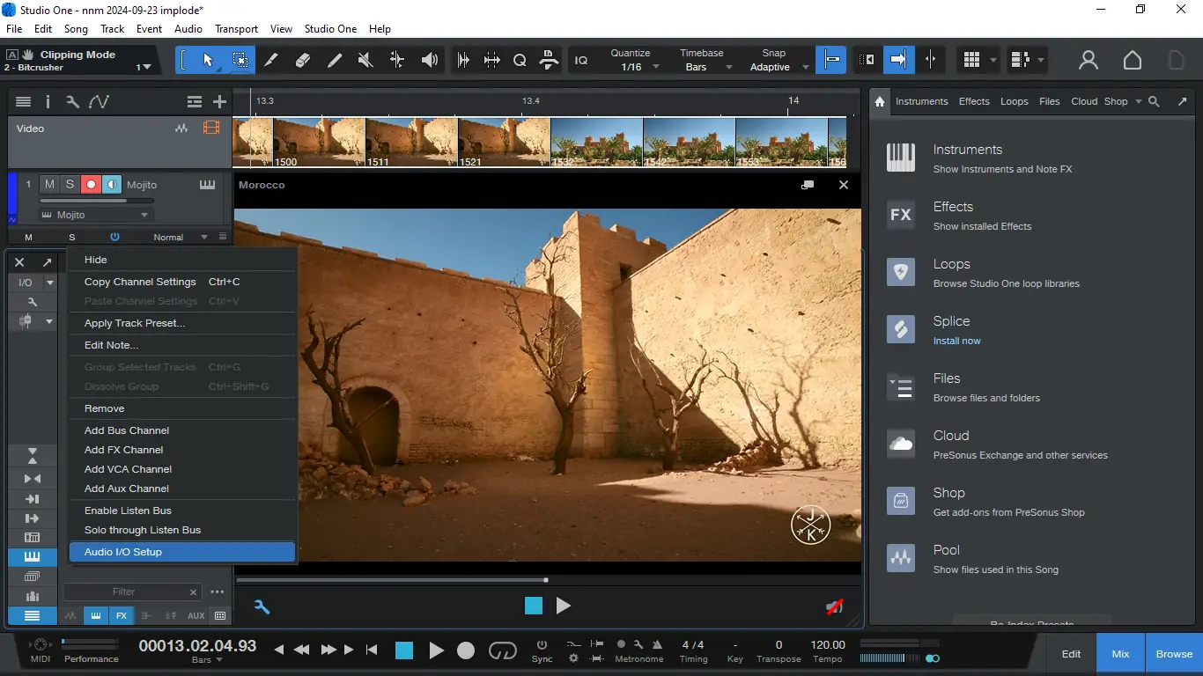The height and width of the screenshot is (676, 1203).
Task: Open the Transport menu
Action: (x=236, y=29)
